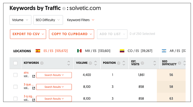Click the Position column help icon
This screenshot has height=107, width=193.
pos(118,63)
